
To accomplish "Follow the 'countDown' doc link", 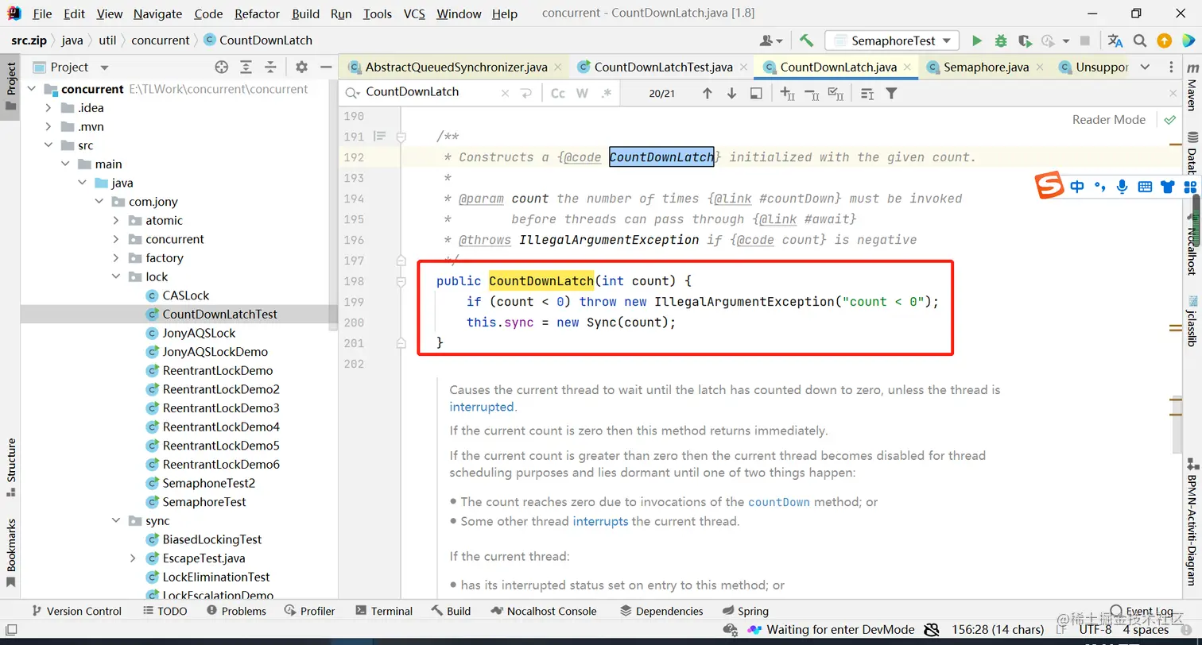I will click(x=779, y=502).
